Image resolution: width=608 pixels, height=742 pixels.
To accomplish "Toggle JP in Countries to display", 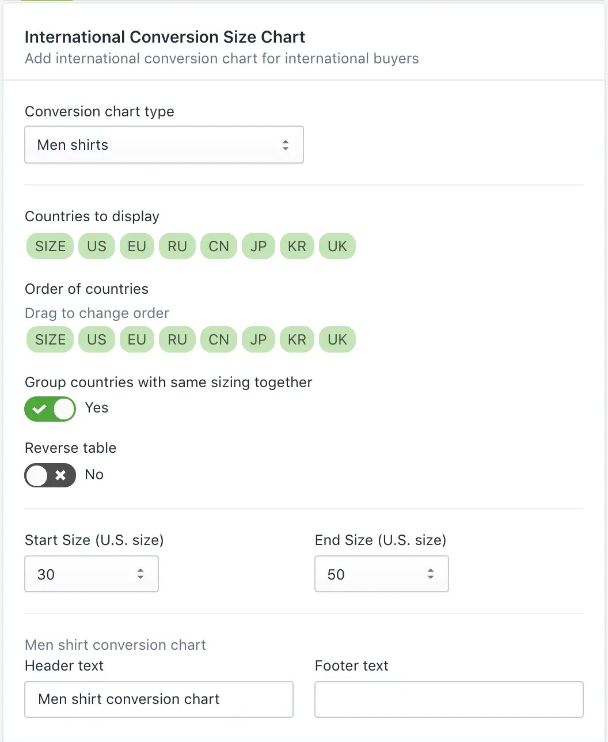I will [259, 246].
